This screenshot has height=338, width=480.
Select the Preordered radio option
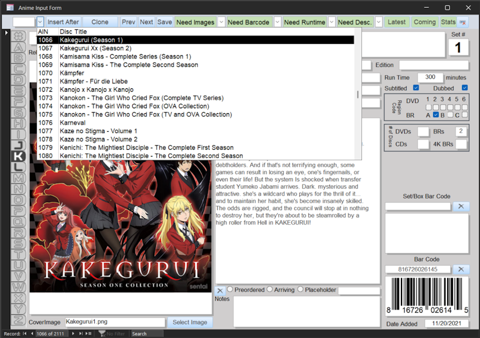pyautogui.click(x=230, y=289)
